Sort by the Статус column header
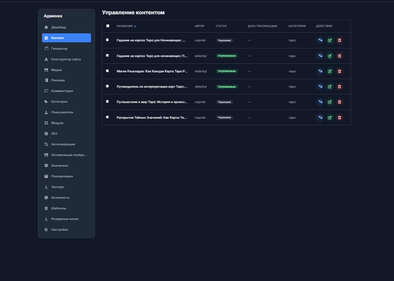Viewport: 394px width, 281px height. point(221,26)
